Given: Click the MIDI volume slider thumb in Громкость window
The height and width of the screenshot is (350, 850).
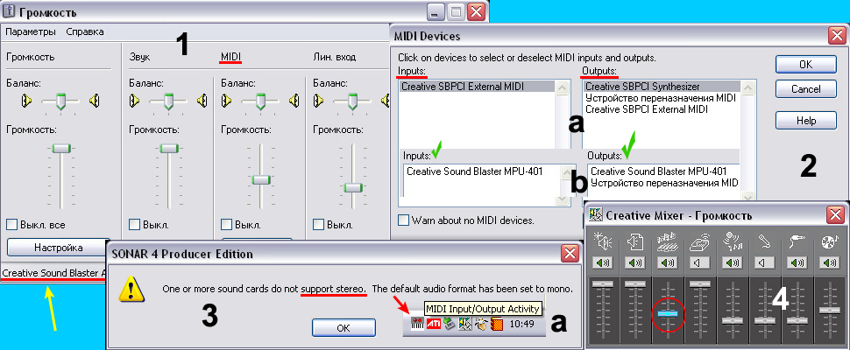Looking at the screenshot, I should tap(261, 179).
